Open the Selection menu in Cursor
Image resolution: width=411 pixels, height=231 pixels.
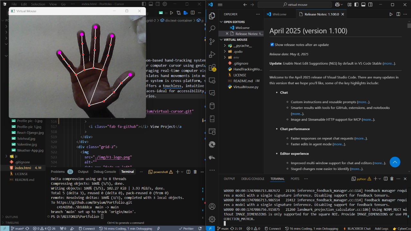38,4
